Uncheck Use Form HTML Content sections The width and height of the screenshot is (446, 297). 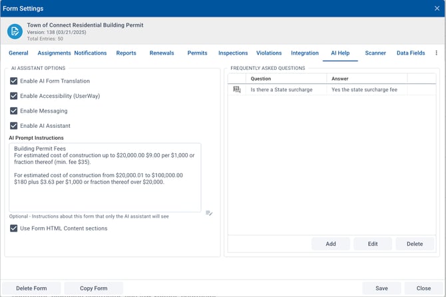tap(14, 228)
